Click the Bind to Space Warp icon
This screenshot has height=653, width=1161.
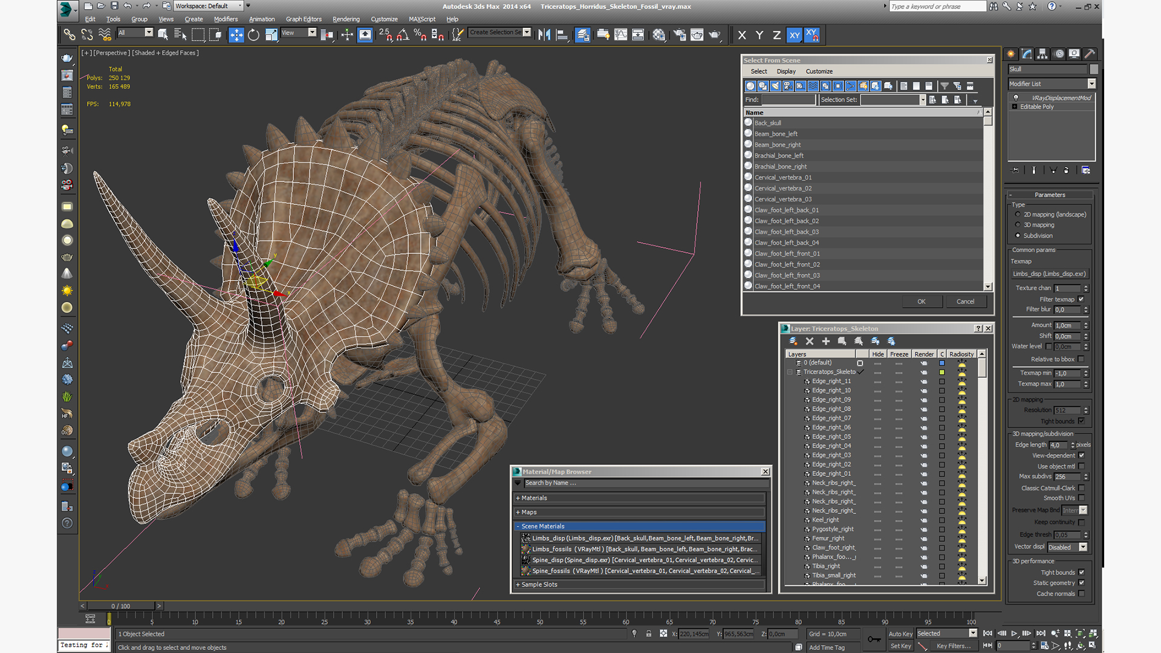pos(105,34)
